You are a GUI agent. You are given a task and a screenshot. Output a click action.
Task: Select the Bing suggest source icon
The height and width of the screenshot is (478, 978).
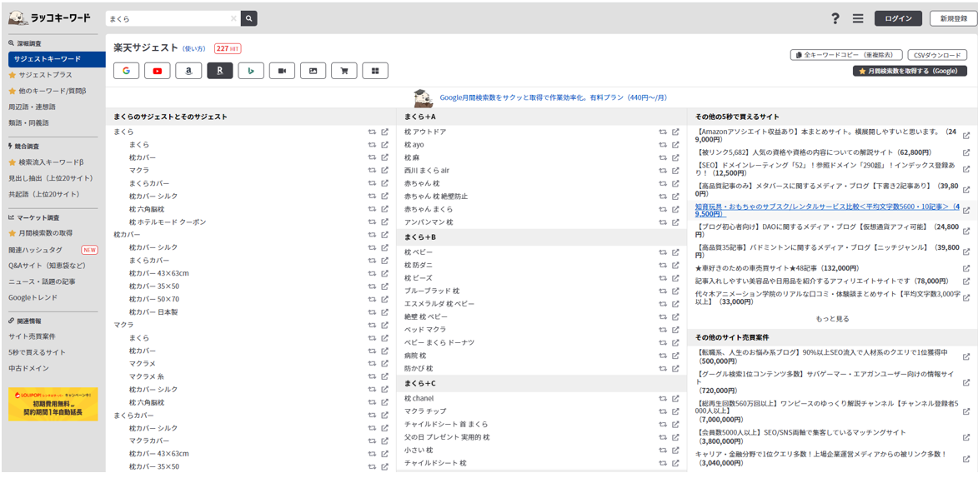click(251, 71)
